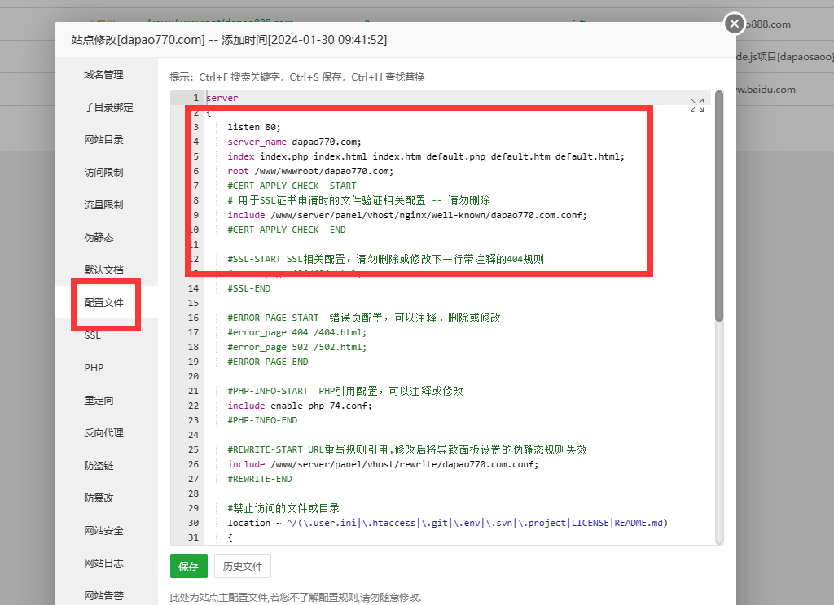Open the PHP tab

(94, 368)
